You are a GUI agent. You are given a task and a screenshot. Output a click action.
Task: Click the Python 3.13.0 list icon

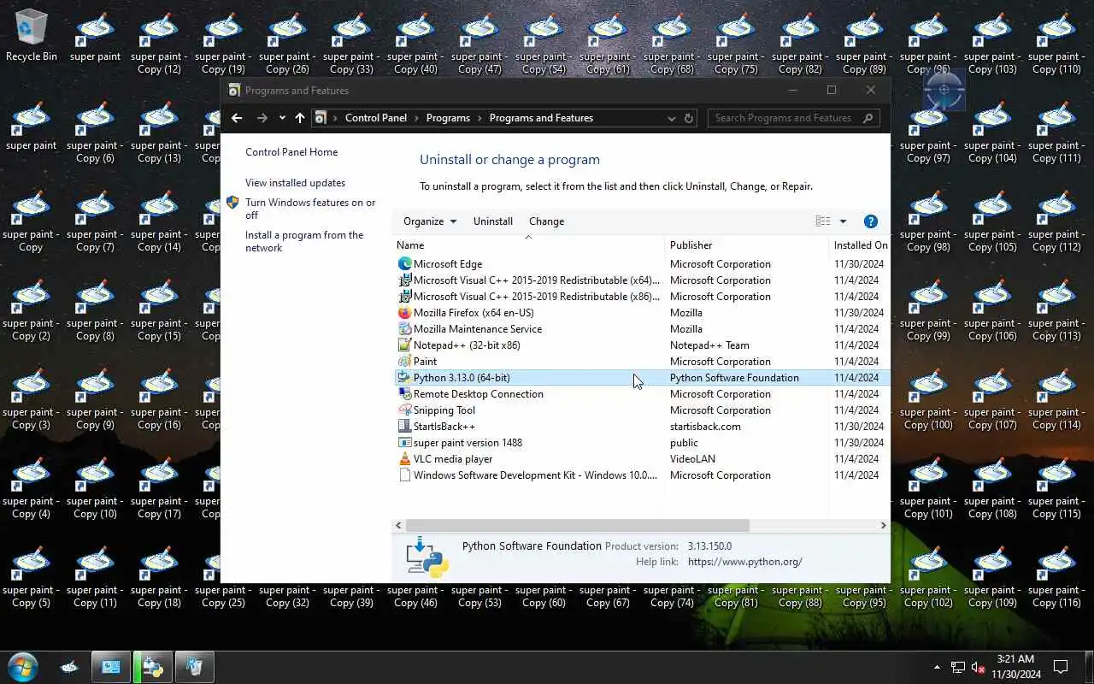(405, 378)
